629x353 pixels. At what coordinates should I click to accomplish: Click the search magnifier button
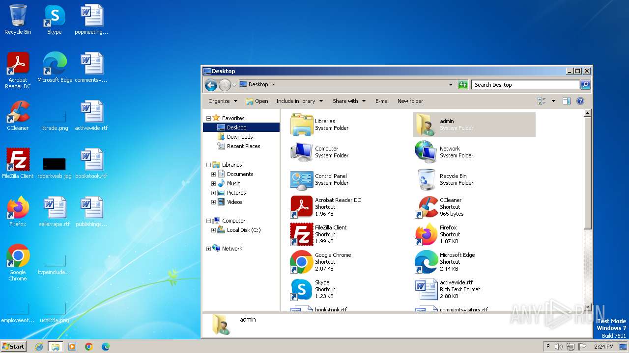point(585,85)
